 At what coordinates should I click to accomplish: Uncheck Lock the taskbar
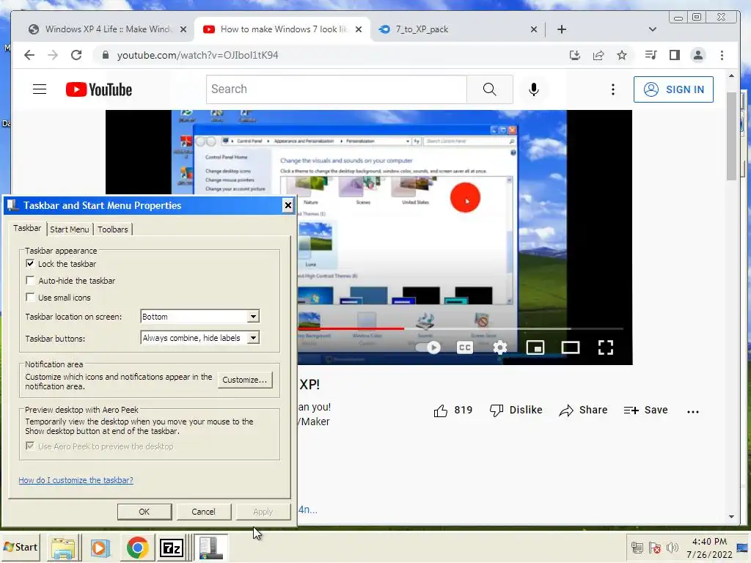(30, 264)
